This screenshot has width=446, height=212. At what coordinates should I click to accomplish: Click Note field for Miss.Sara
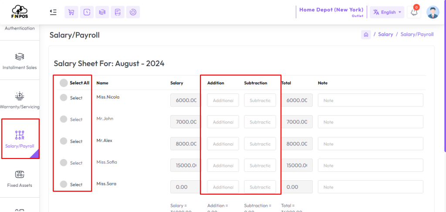click(371, 187)
